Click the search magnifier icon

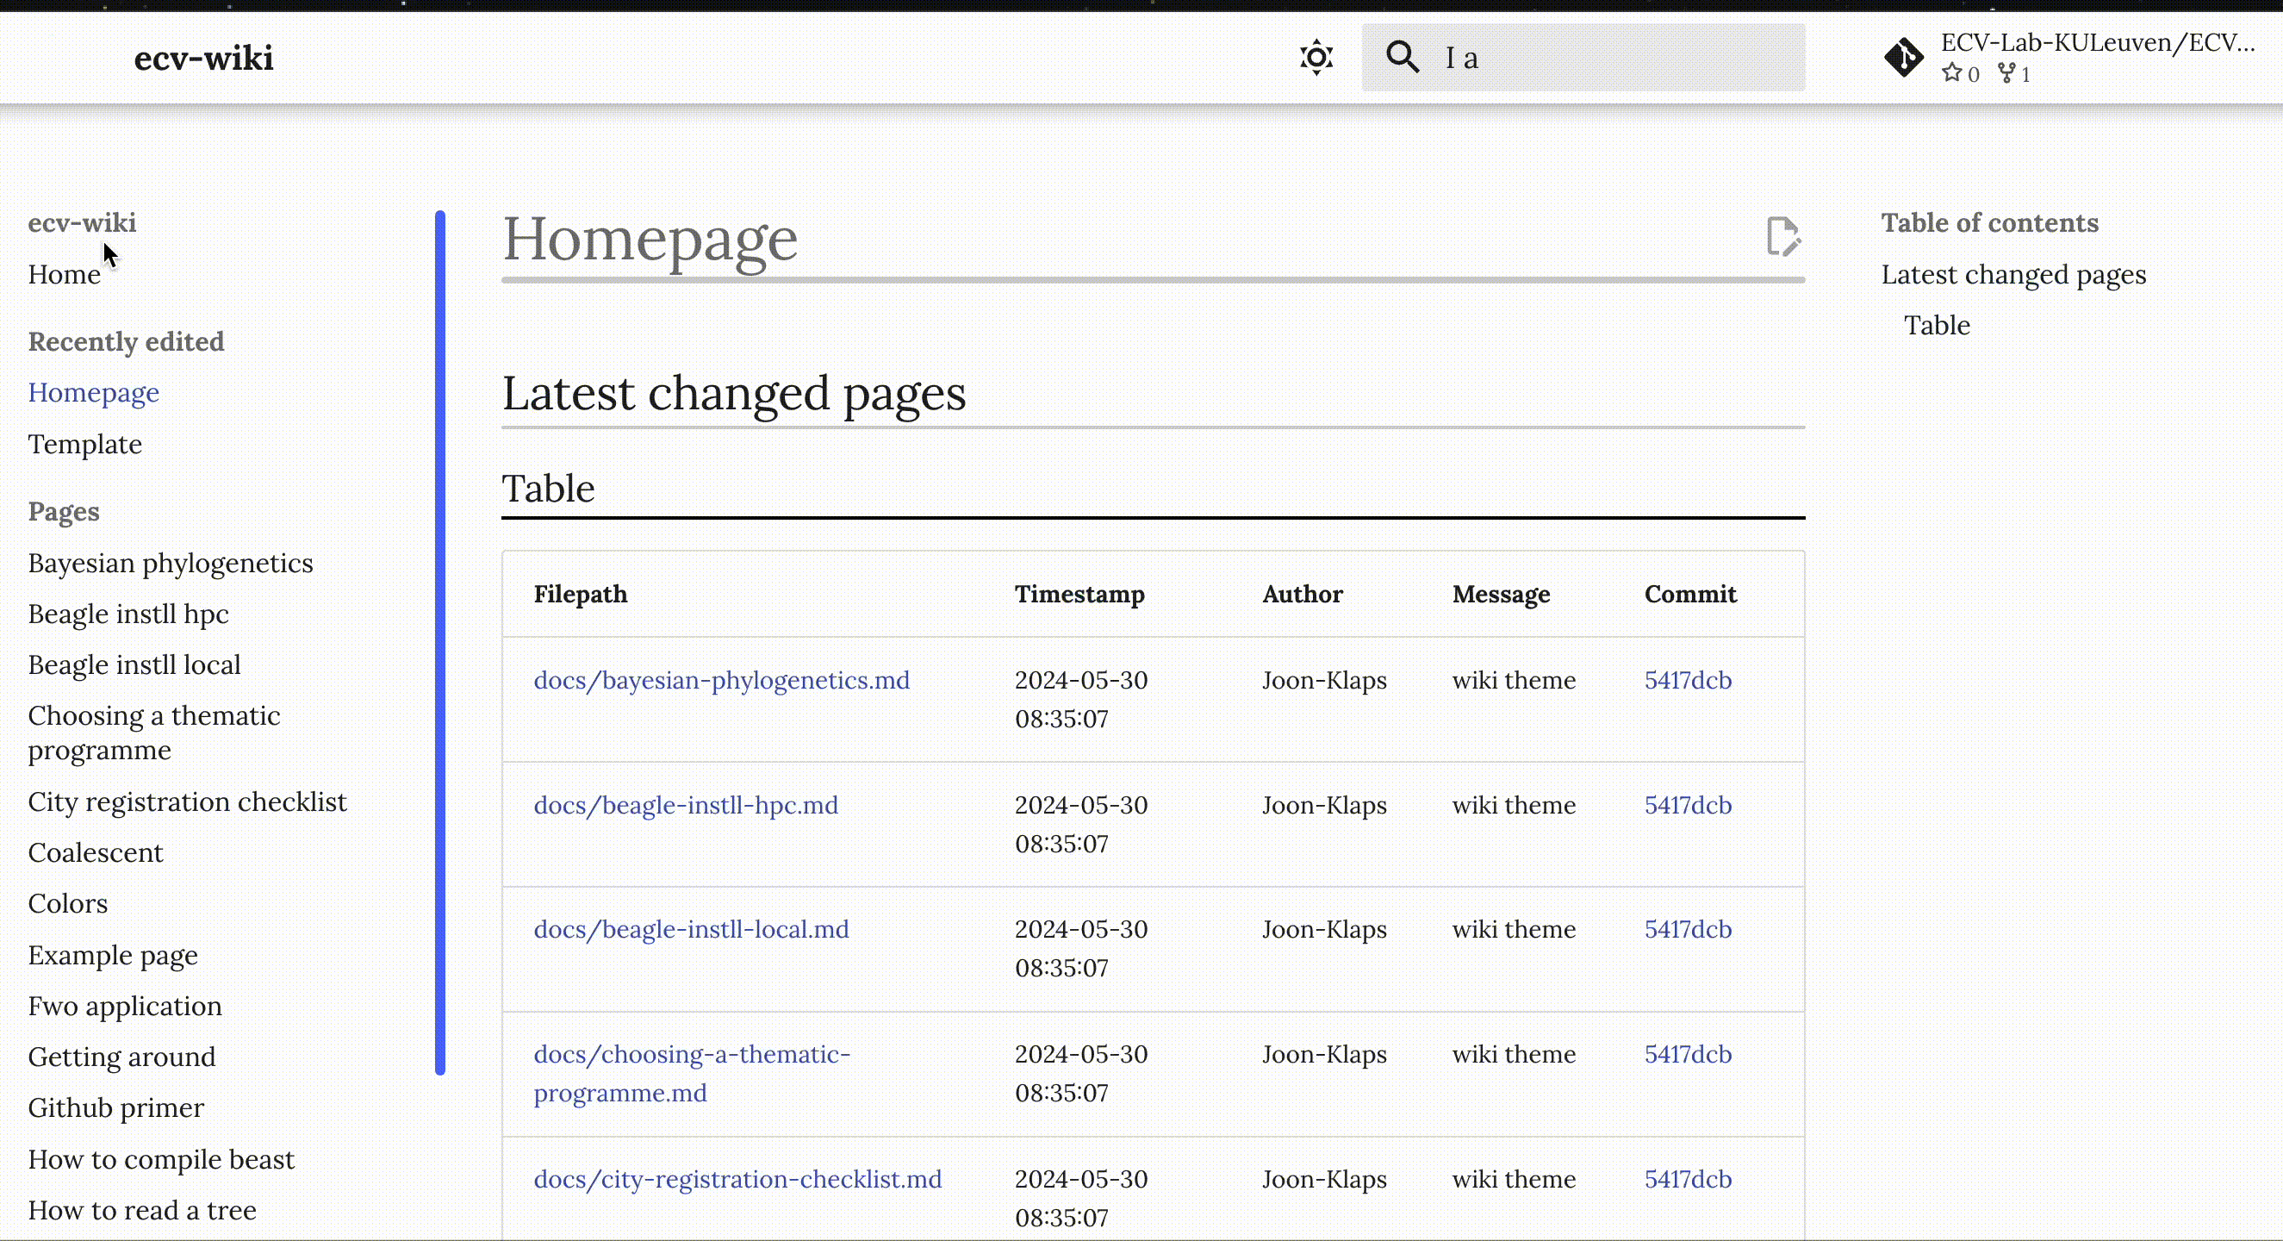tap(1402, 56)
